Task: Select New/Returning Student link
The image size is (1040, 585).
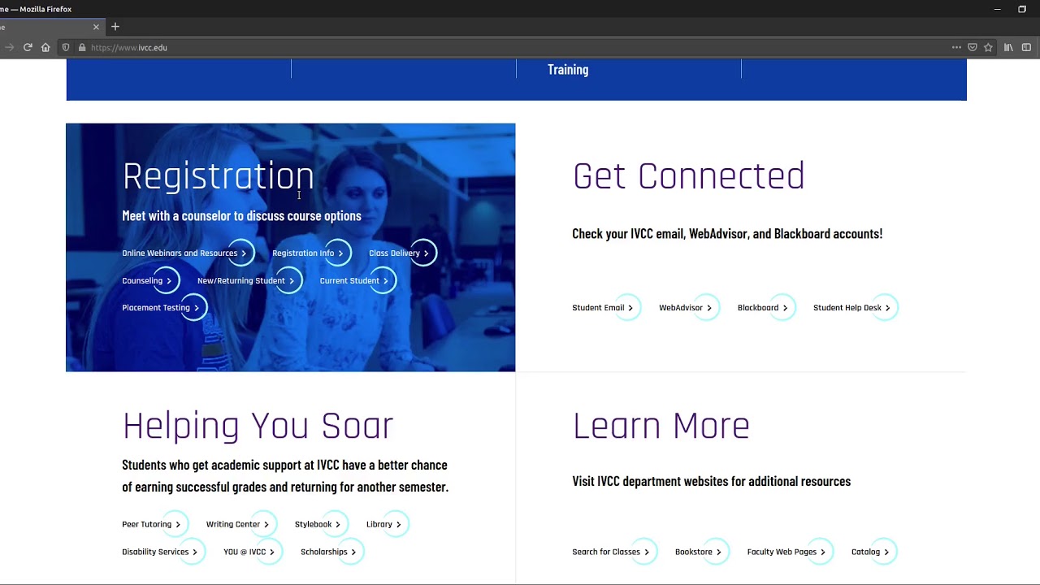Action: coord(249,280)
